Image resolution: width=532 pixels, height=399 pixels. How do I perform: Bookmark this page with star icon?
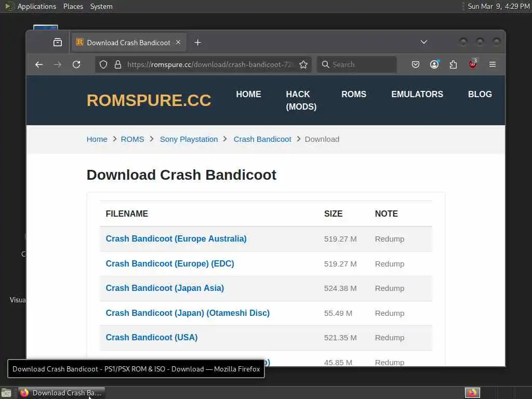tap(303, 64)
